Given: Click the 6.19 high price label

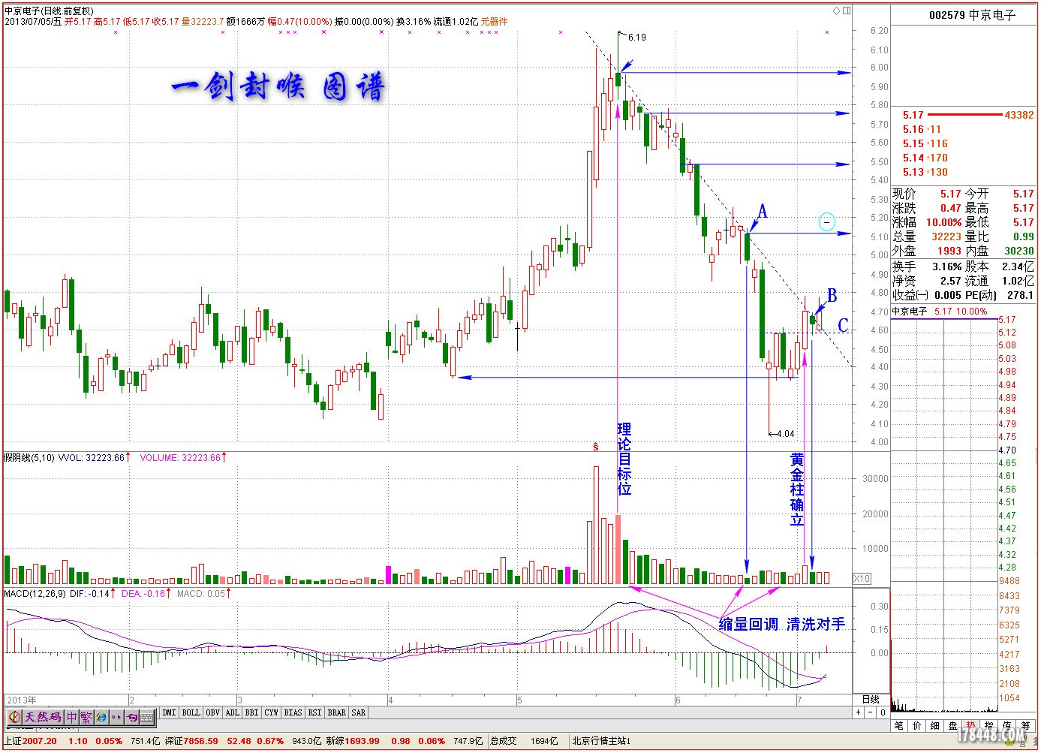Looking at the screenshot, I should pyautogui.click(x=636, y=37).
